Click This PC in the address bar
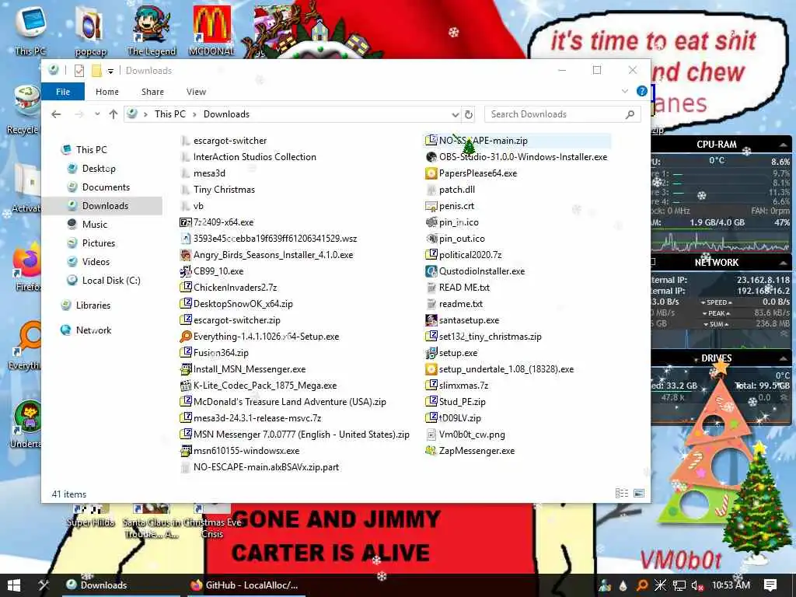 [x=170, y=114]
